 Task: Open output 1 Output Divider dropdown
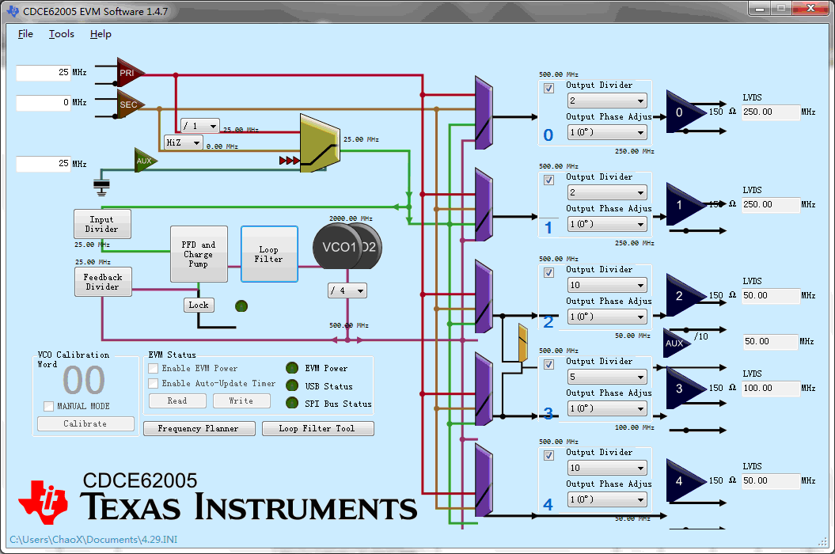click(607, 192)
